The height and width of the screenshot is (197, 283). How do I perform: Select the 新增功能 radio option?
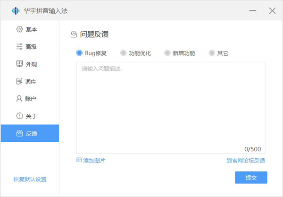coord(167,53)
